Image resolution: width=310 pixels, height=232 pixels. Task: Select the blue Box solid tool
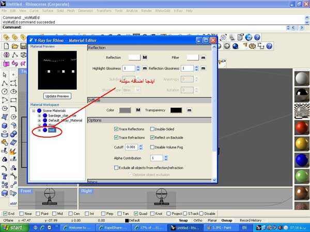[x=5, y=125]
